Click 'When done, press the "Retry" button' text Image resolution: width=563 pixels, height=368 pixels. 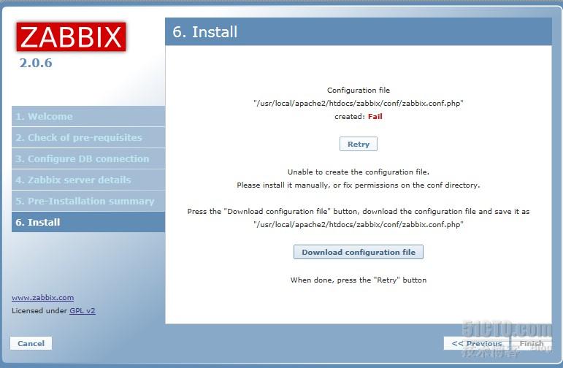pyautogui.click(x=359, y=280)
